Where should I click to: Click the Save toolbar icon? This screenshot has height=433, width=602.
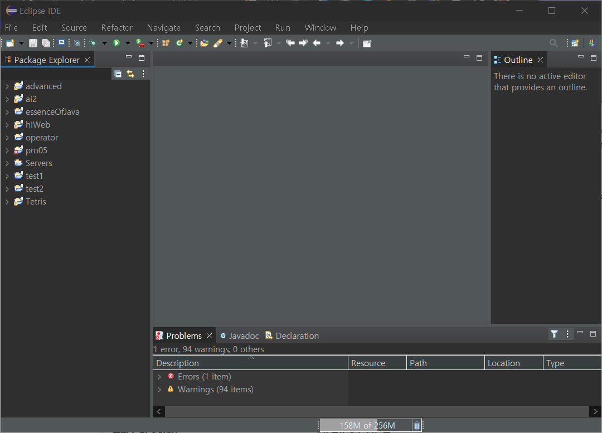[33, 43]
